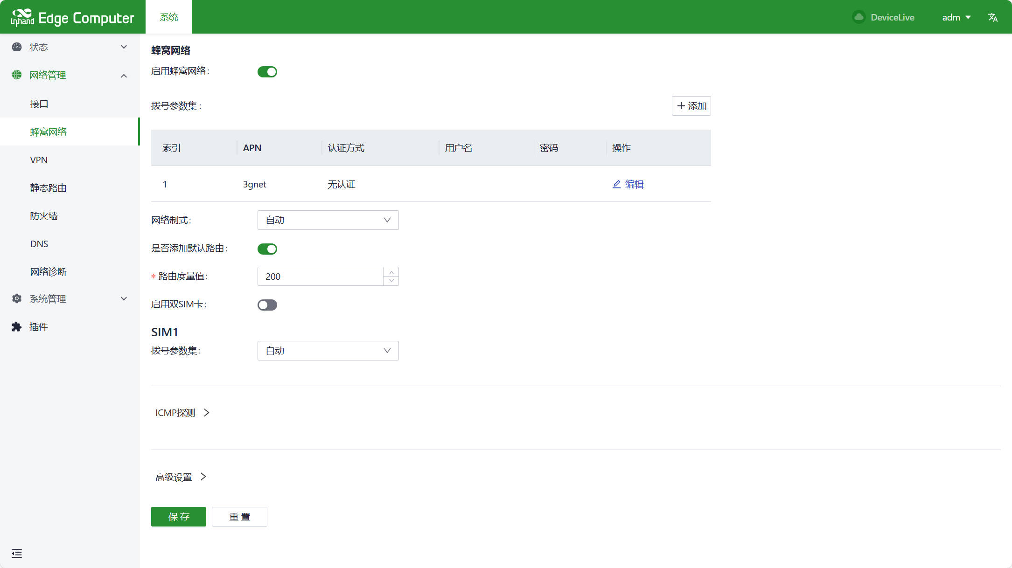Expand the ICMP探测 section
The height and width of the screenshot is (568, 1012).
(182, 413)
